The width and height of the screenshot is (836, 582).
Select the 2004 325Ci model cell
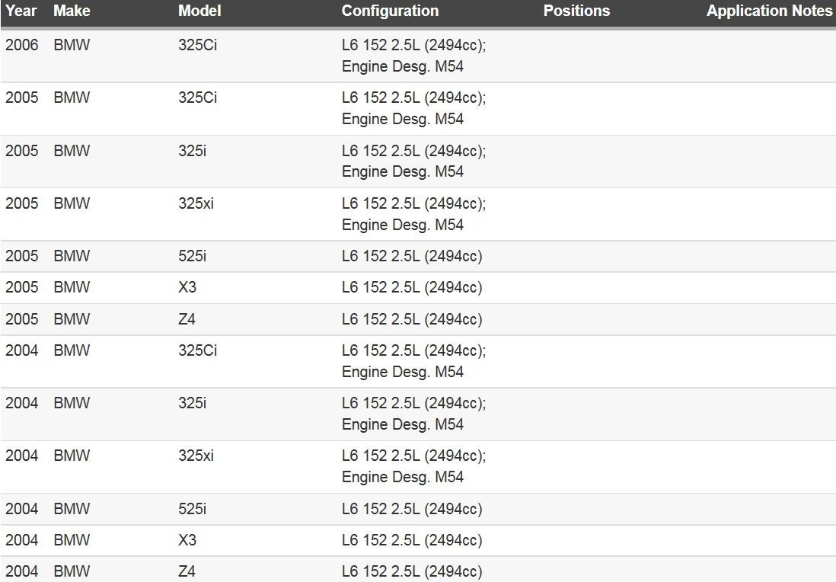(x=197, y=350)
